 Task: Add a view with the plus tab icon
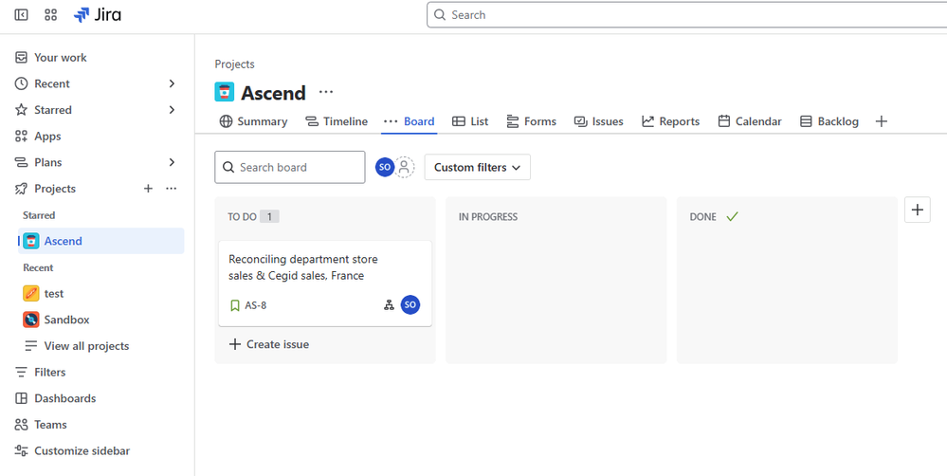click(x=882, y=121)
